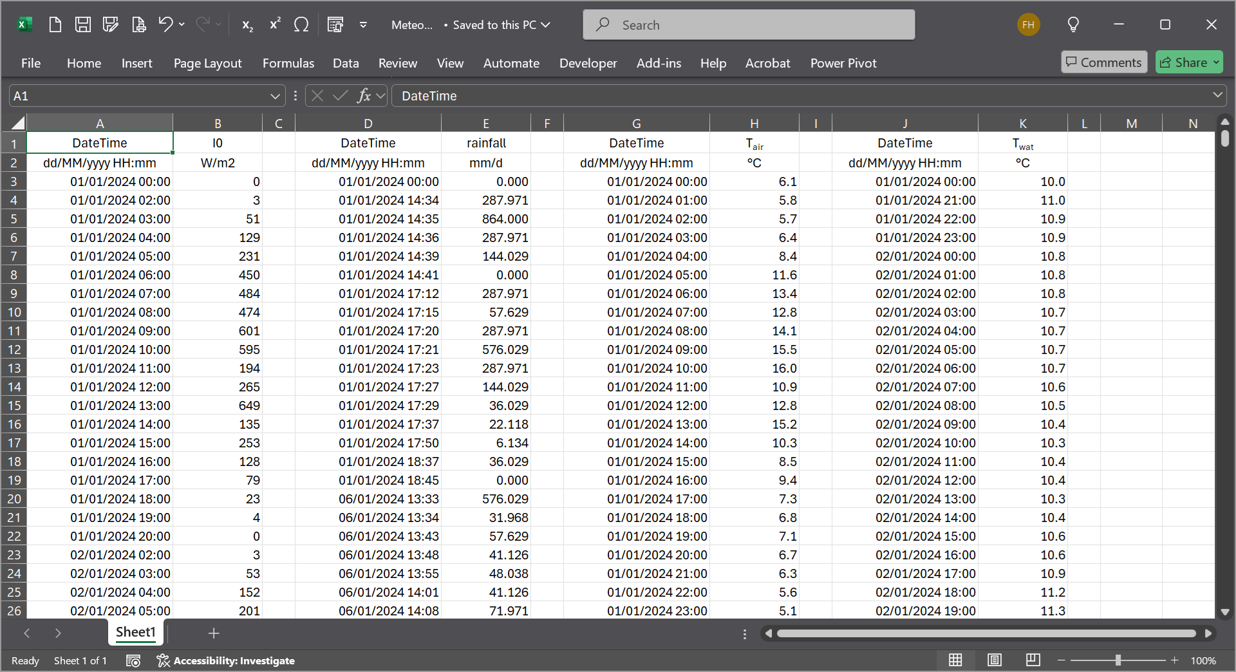This screenshot has width=1236, height=672.
Task: Click the Comments button
Action: point(1103,62)
